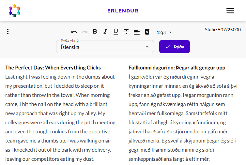This screenshot has height=165, width=246.
Task: Click the ERLENDUR title link
Action: pos(123,11)
